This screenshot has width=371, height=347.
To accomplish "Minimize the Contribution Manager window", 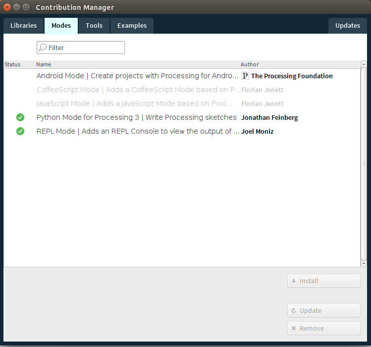I will (16, 7).
